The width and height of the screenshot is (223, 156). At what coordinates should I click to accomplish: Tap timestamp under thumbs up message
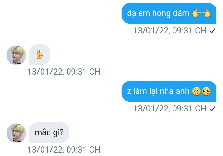(x=64, y=71)
